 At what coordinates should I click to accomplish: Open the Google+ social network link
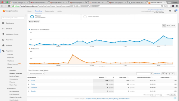pos(34,91)
